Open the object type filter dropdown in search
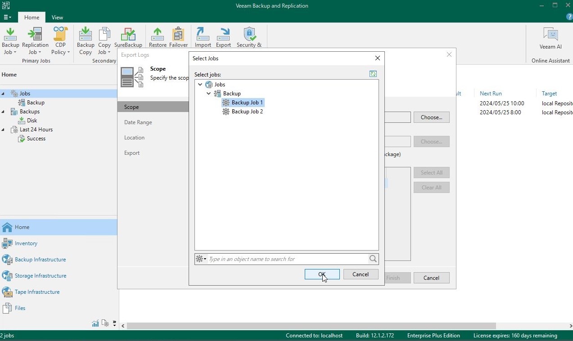This screenshot has width=573, height=341. [x=201, y=259]
